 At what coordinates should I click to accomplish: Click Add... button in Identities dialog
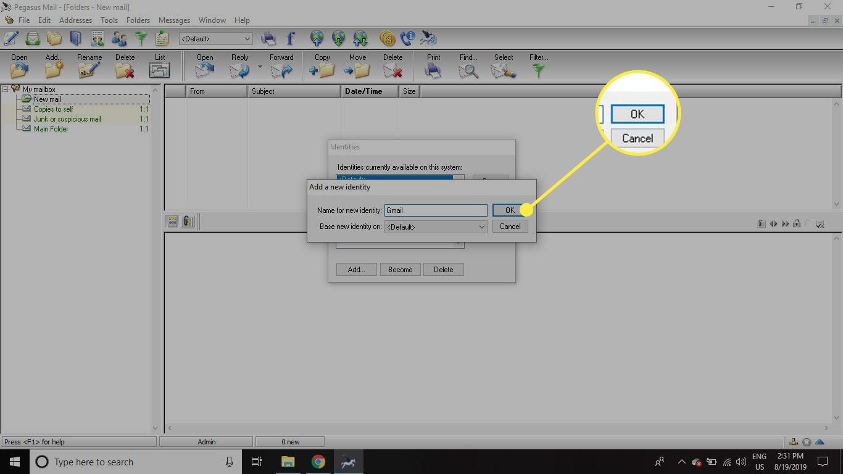[356, 270]
